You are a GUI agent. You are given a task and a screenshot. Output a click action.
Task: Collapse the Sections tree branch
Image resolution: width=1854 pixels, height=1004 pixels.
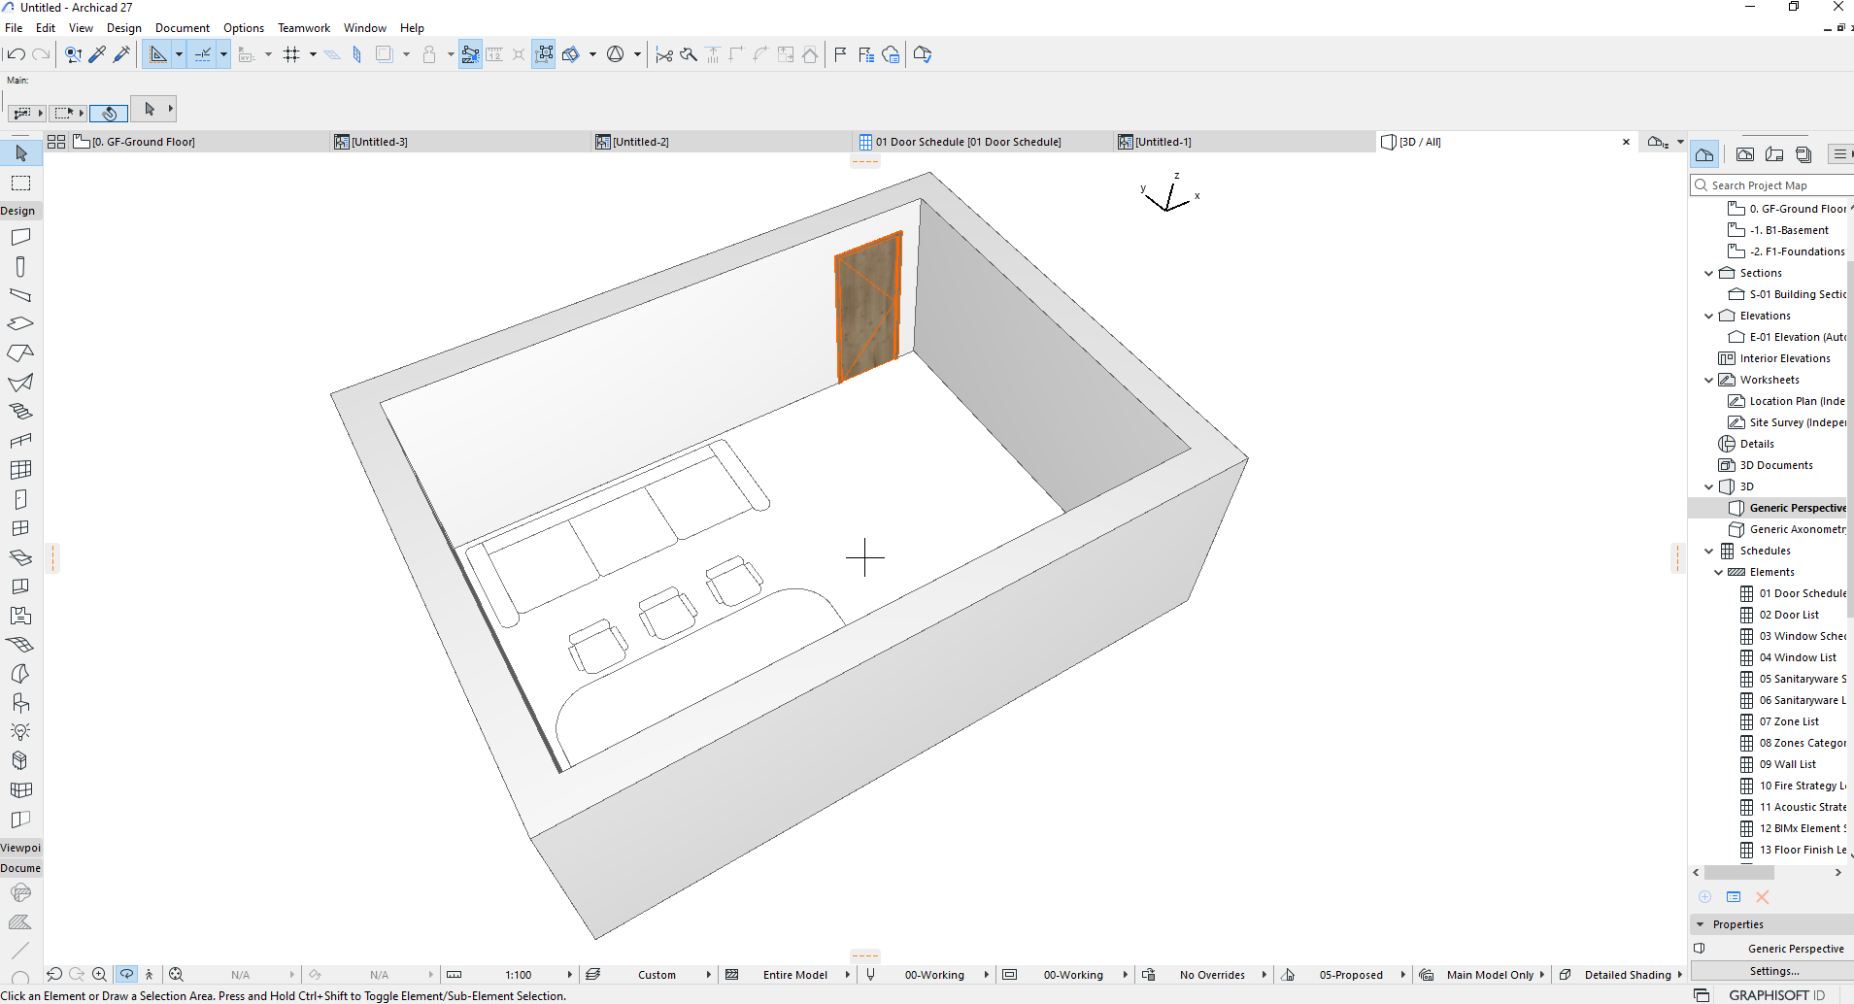pyautogui.click(x=1709, y=273)
